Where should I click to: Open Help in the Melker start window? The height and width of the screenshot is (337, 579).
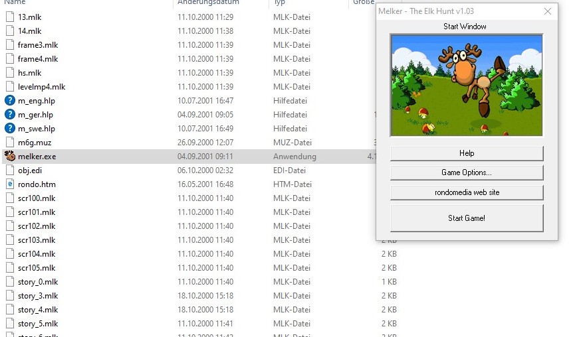467,153
